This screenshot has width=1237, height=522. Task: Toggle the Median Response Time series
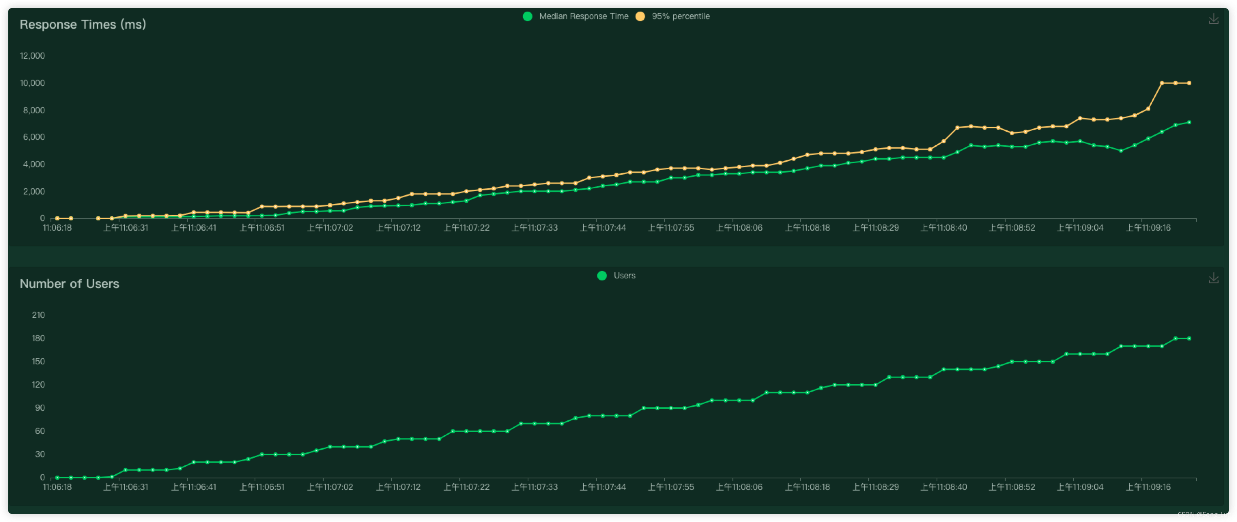point(575,16)
